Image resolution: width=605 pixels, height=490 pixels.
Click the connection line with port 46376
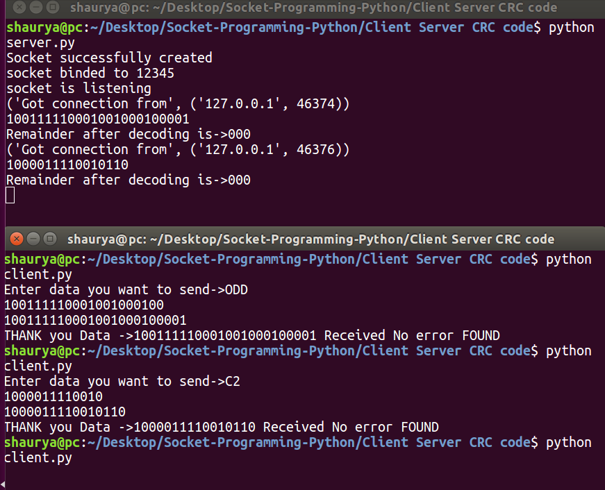click(179, 149)
